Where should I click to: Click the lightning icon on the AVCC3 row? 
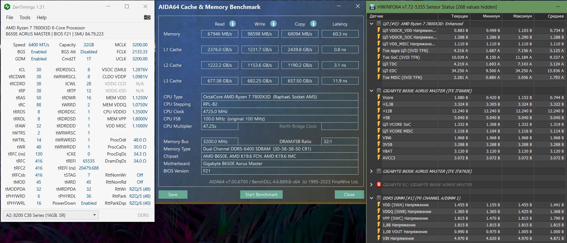[x=379, y=158]
